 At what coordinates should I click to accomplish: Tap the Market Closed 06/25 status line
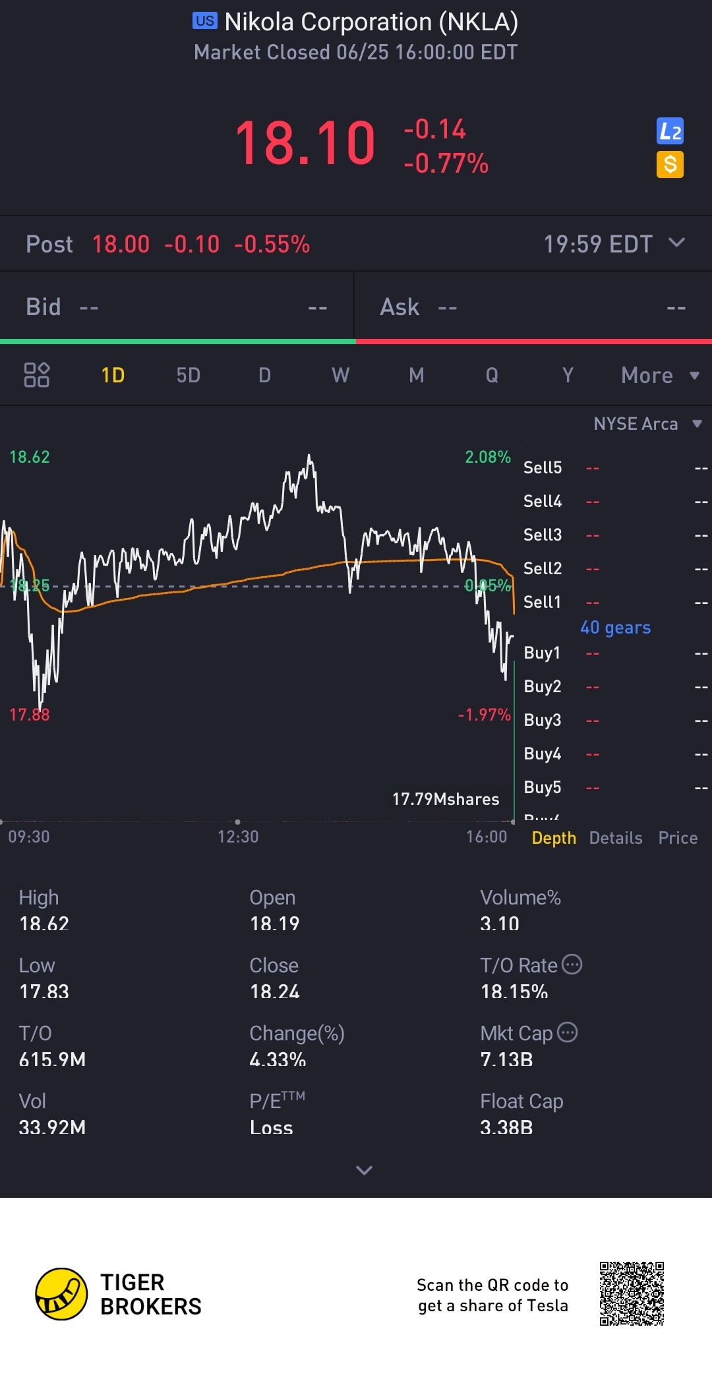tap(355, 52)
